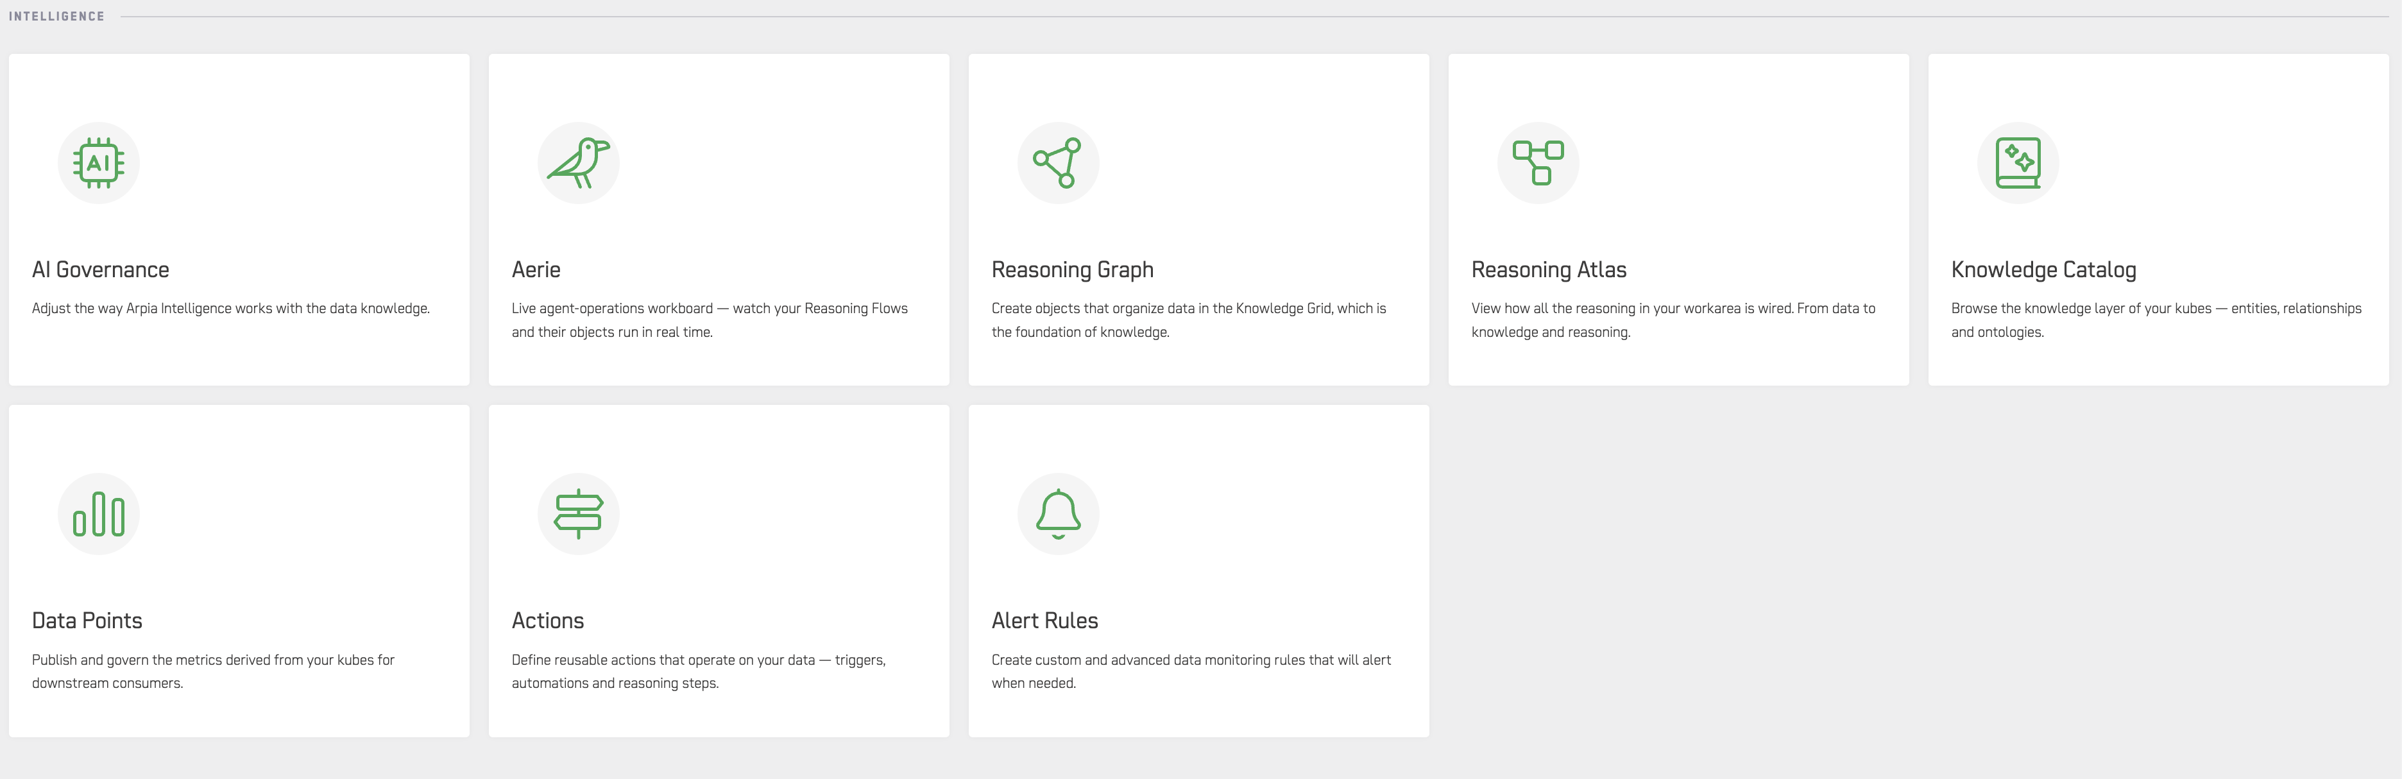Click the Reasoning Atlas flowchart icon
2402x779 pixels.
pos(1538,163)
